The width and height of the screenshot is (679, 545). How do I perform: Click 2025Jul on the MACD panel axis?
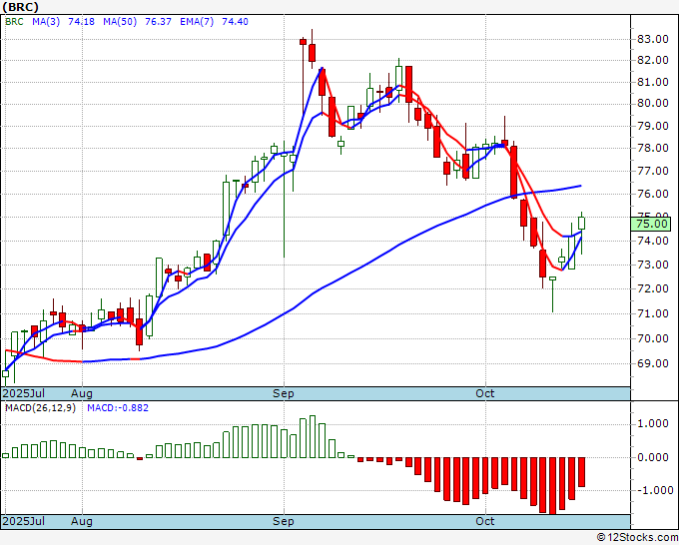pos(23,521)
